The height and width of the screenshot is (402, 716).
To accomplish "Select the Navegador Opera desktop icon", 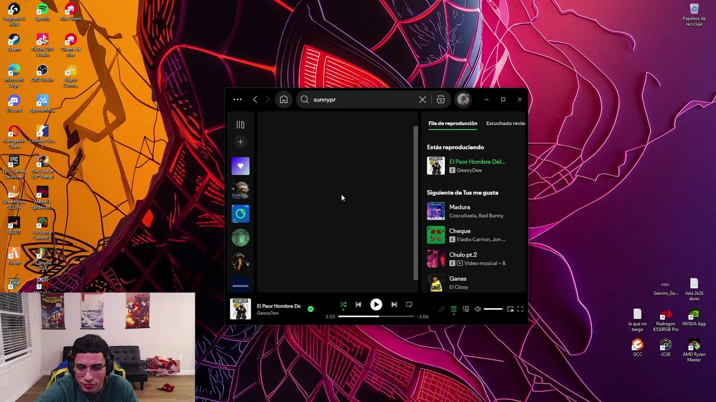I will pyautogui.click(x=14, y=136).
